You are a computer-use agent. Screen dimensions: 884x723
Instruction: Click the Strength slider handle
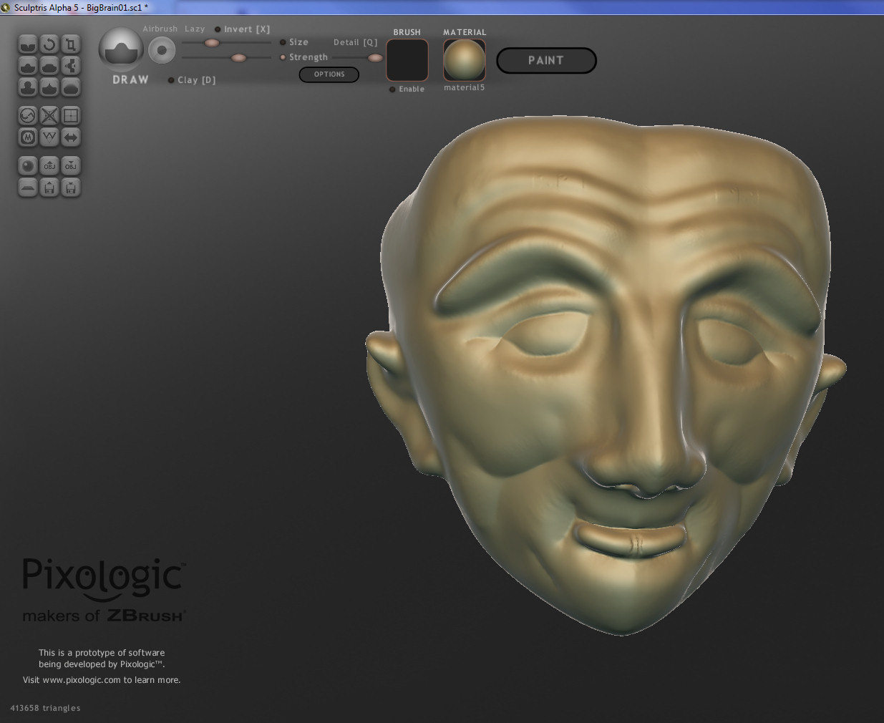238,57
